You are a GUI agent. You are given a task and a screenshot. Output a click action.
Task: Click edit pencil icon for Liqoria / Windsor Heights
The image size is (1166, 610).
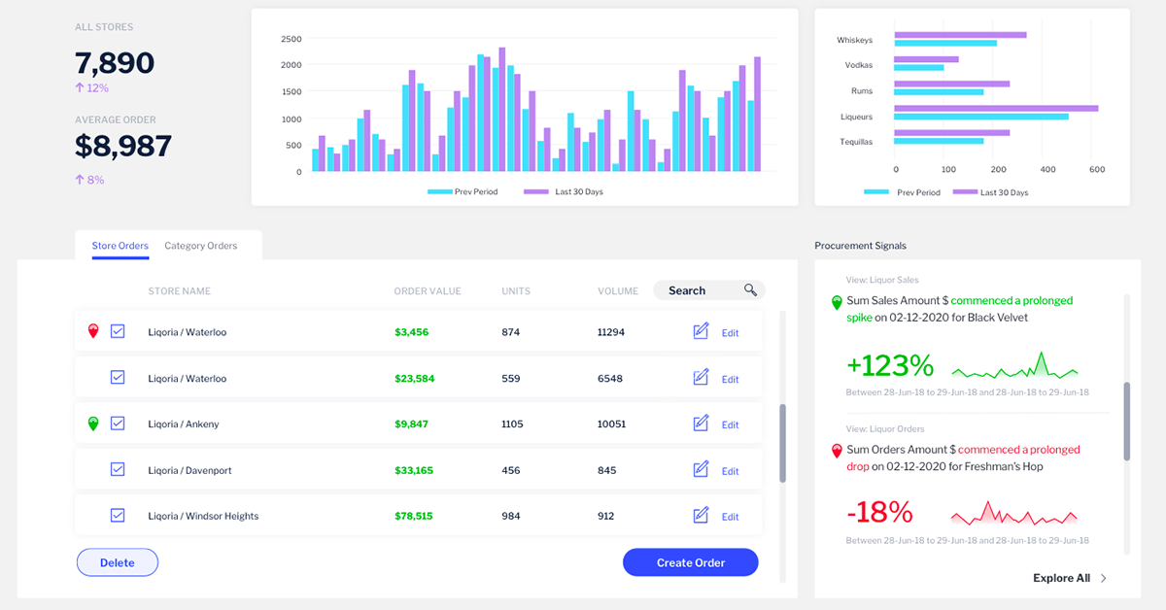click(701, 516)
